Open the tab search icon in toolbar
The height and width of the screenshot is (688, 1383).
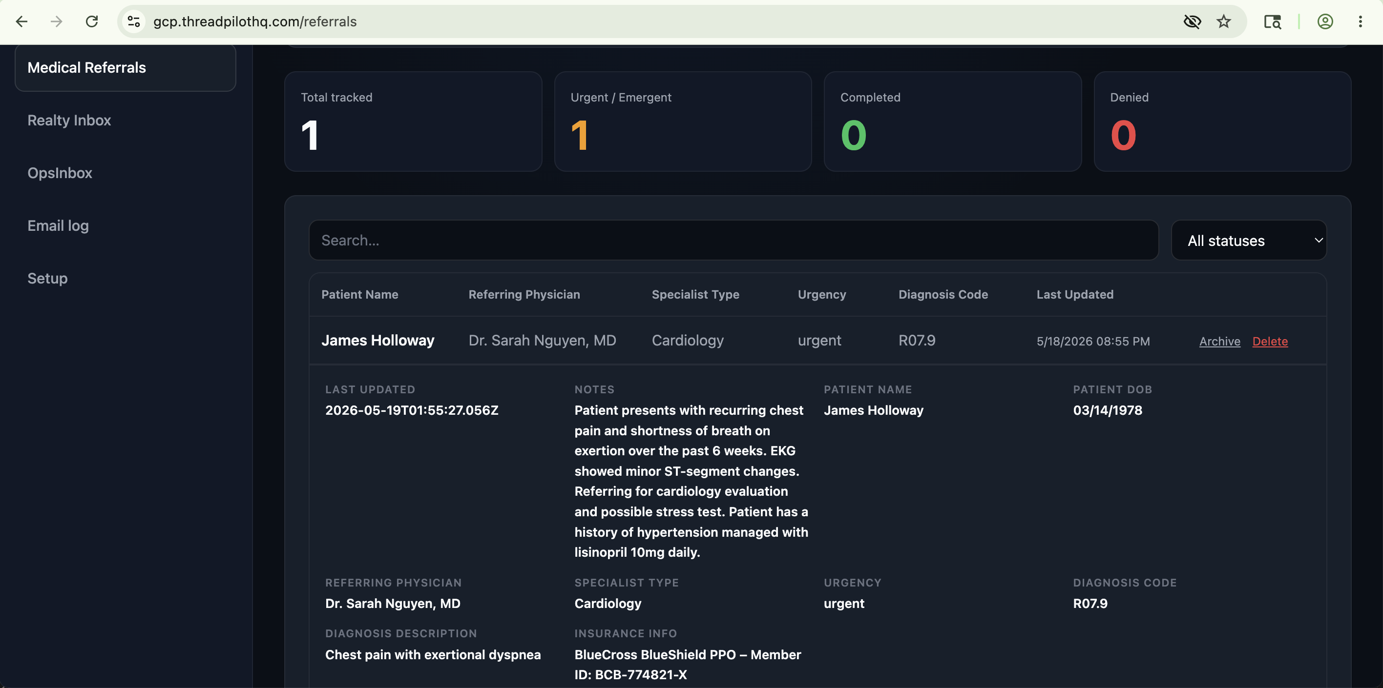(1273, 21)
